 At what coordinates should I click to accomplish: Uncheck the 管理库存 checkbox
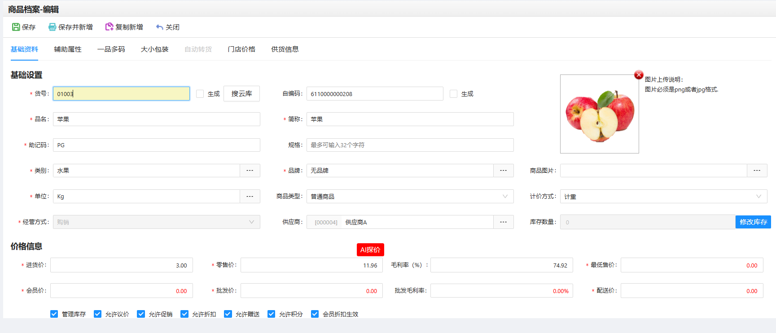pyautogui.click(x=54, y=314)
